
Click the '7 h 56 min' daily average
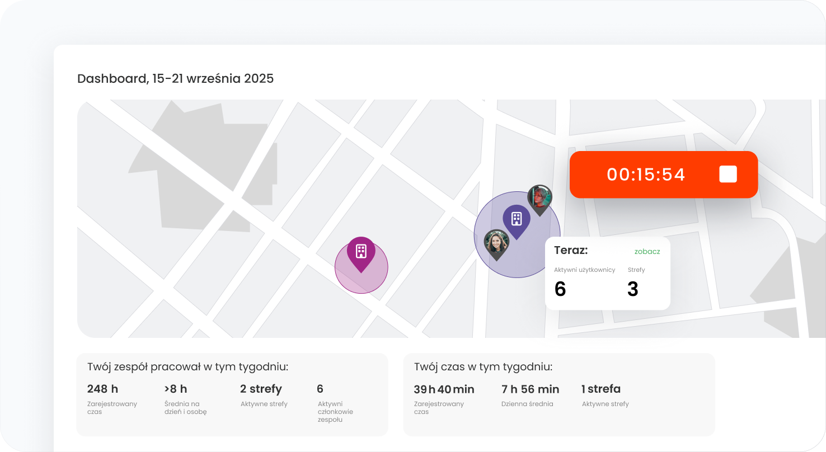[x=531, y=389]
